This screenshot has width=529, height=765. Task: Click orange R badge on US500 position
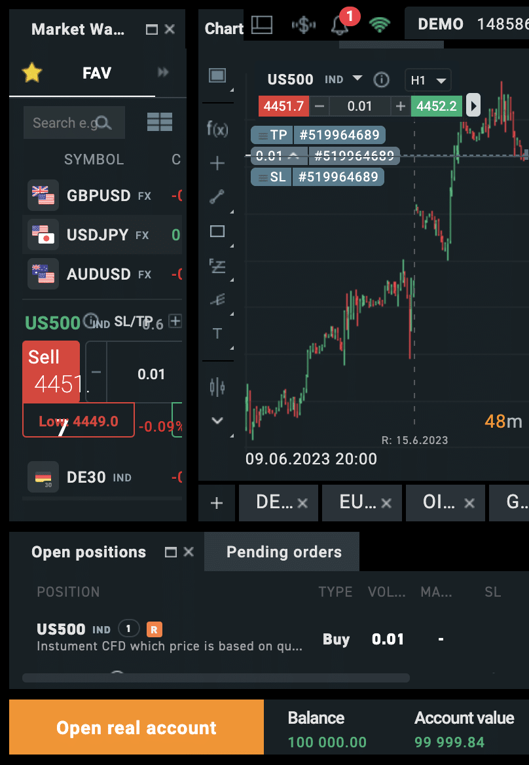coord(154,629)
